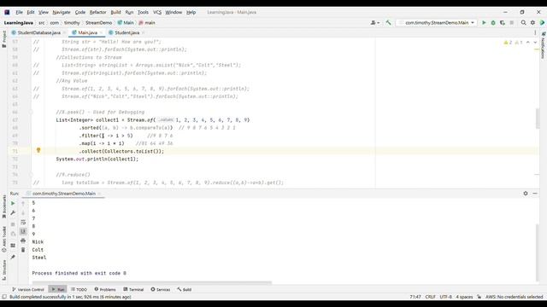Open the TODO tool window
Viewport: 547px width, 307px height.
(x=79, y=290)
